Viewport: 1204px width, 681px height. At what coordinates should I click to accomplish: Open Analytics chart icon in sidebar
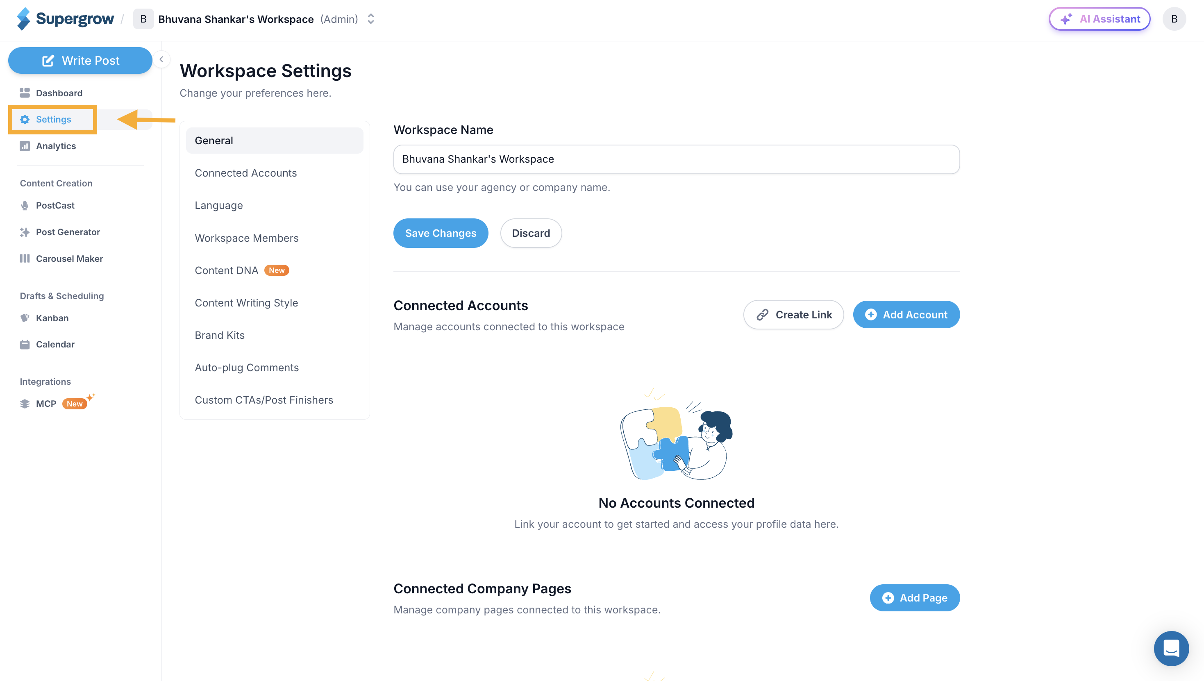point(25,146)
